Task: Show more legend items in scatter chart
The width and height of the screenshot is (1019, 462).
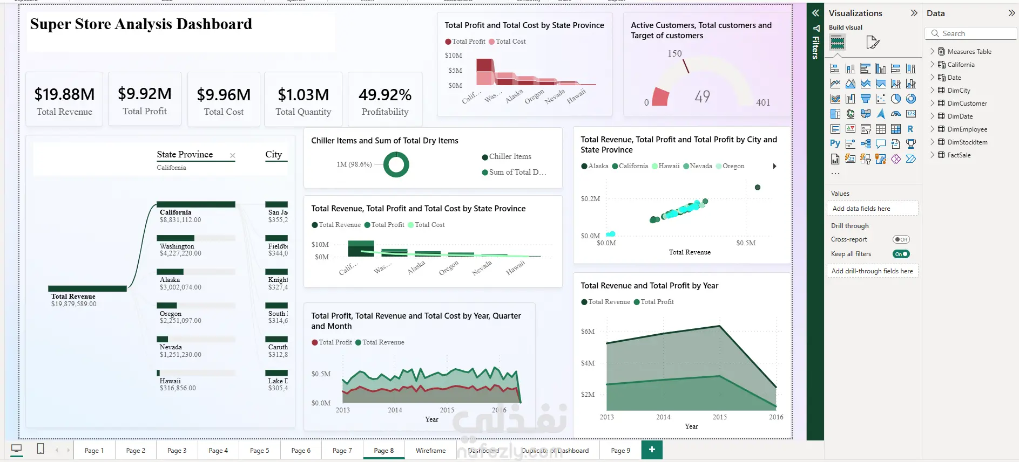Action: [774, 166]
